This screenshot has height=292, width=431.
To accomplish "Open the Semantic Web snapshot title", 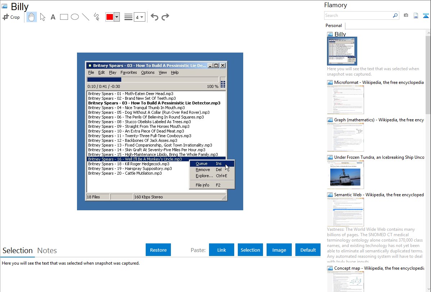I will (x=379, y=195).
